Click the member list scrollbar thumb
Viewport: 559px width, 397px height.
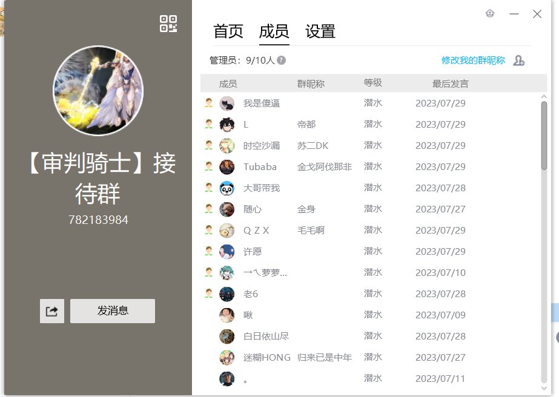pos(544,136)
